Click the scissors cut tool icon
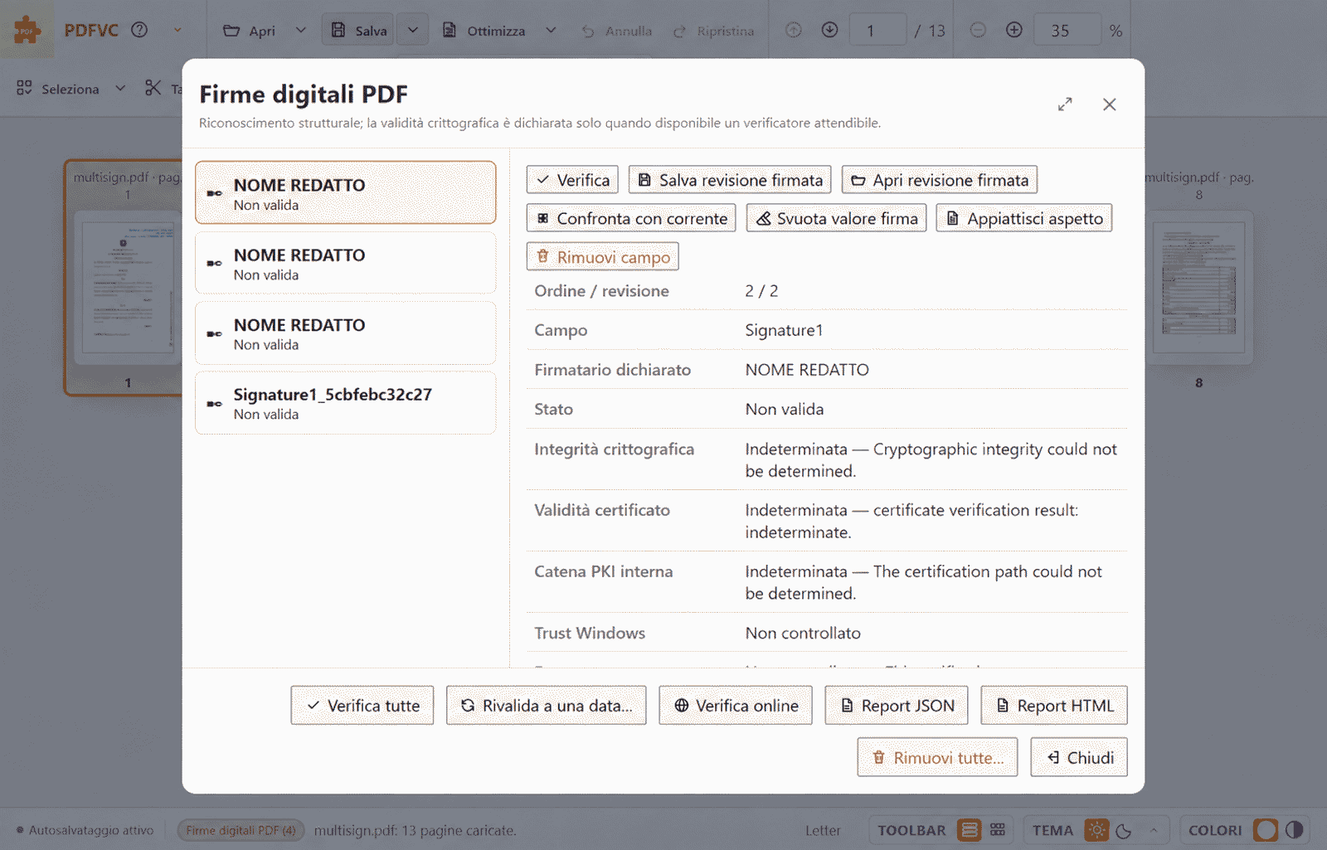The height and width of the screenshot is (850, 1327). click(x=153, y=88)
